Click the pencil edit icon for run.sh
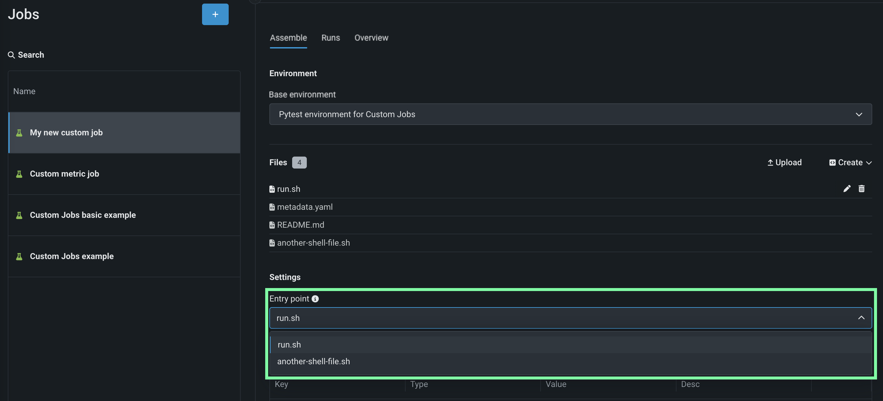The image size is (883, 401). pyautogui.click(x=847, y=189)
